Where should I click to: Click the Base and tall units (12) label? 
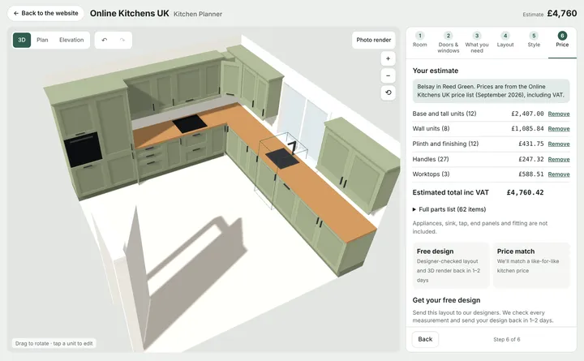[444, 114]
